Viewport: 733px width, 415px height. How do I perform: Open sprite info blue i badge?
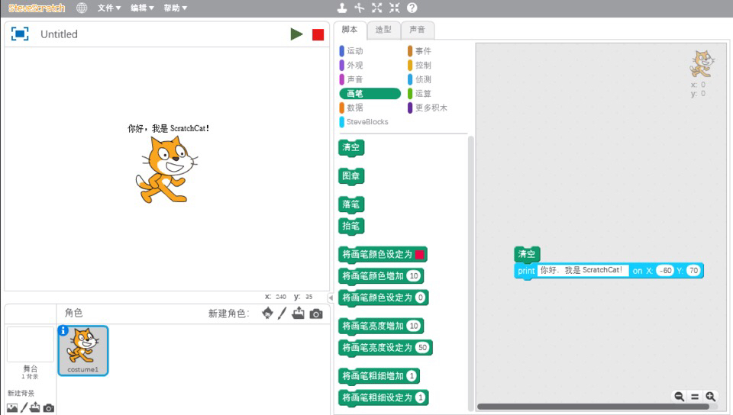[x=63, y=330]
